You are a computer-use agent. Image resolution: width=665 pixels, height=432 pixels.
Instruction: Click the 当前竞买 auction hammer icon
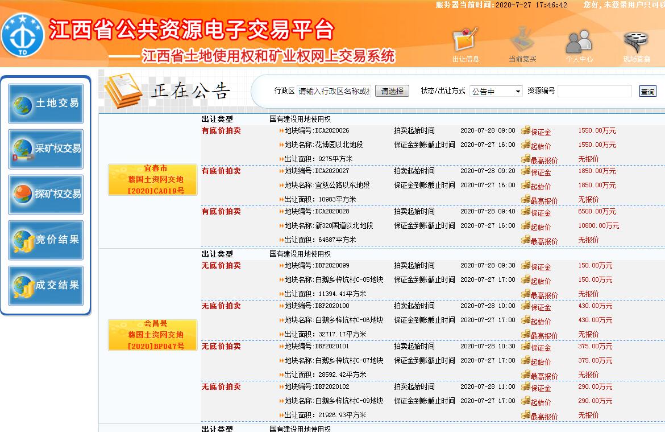522,41
